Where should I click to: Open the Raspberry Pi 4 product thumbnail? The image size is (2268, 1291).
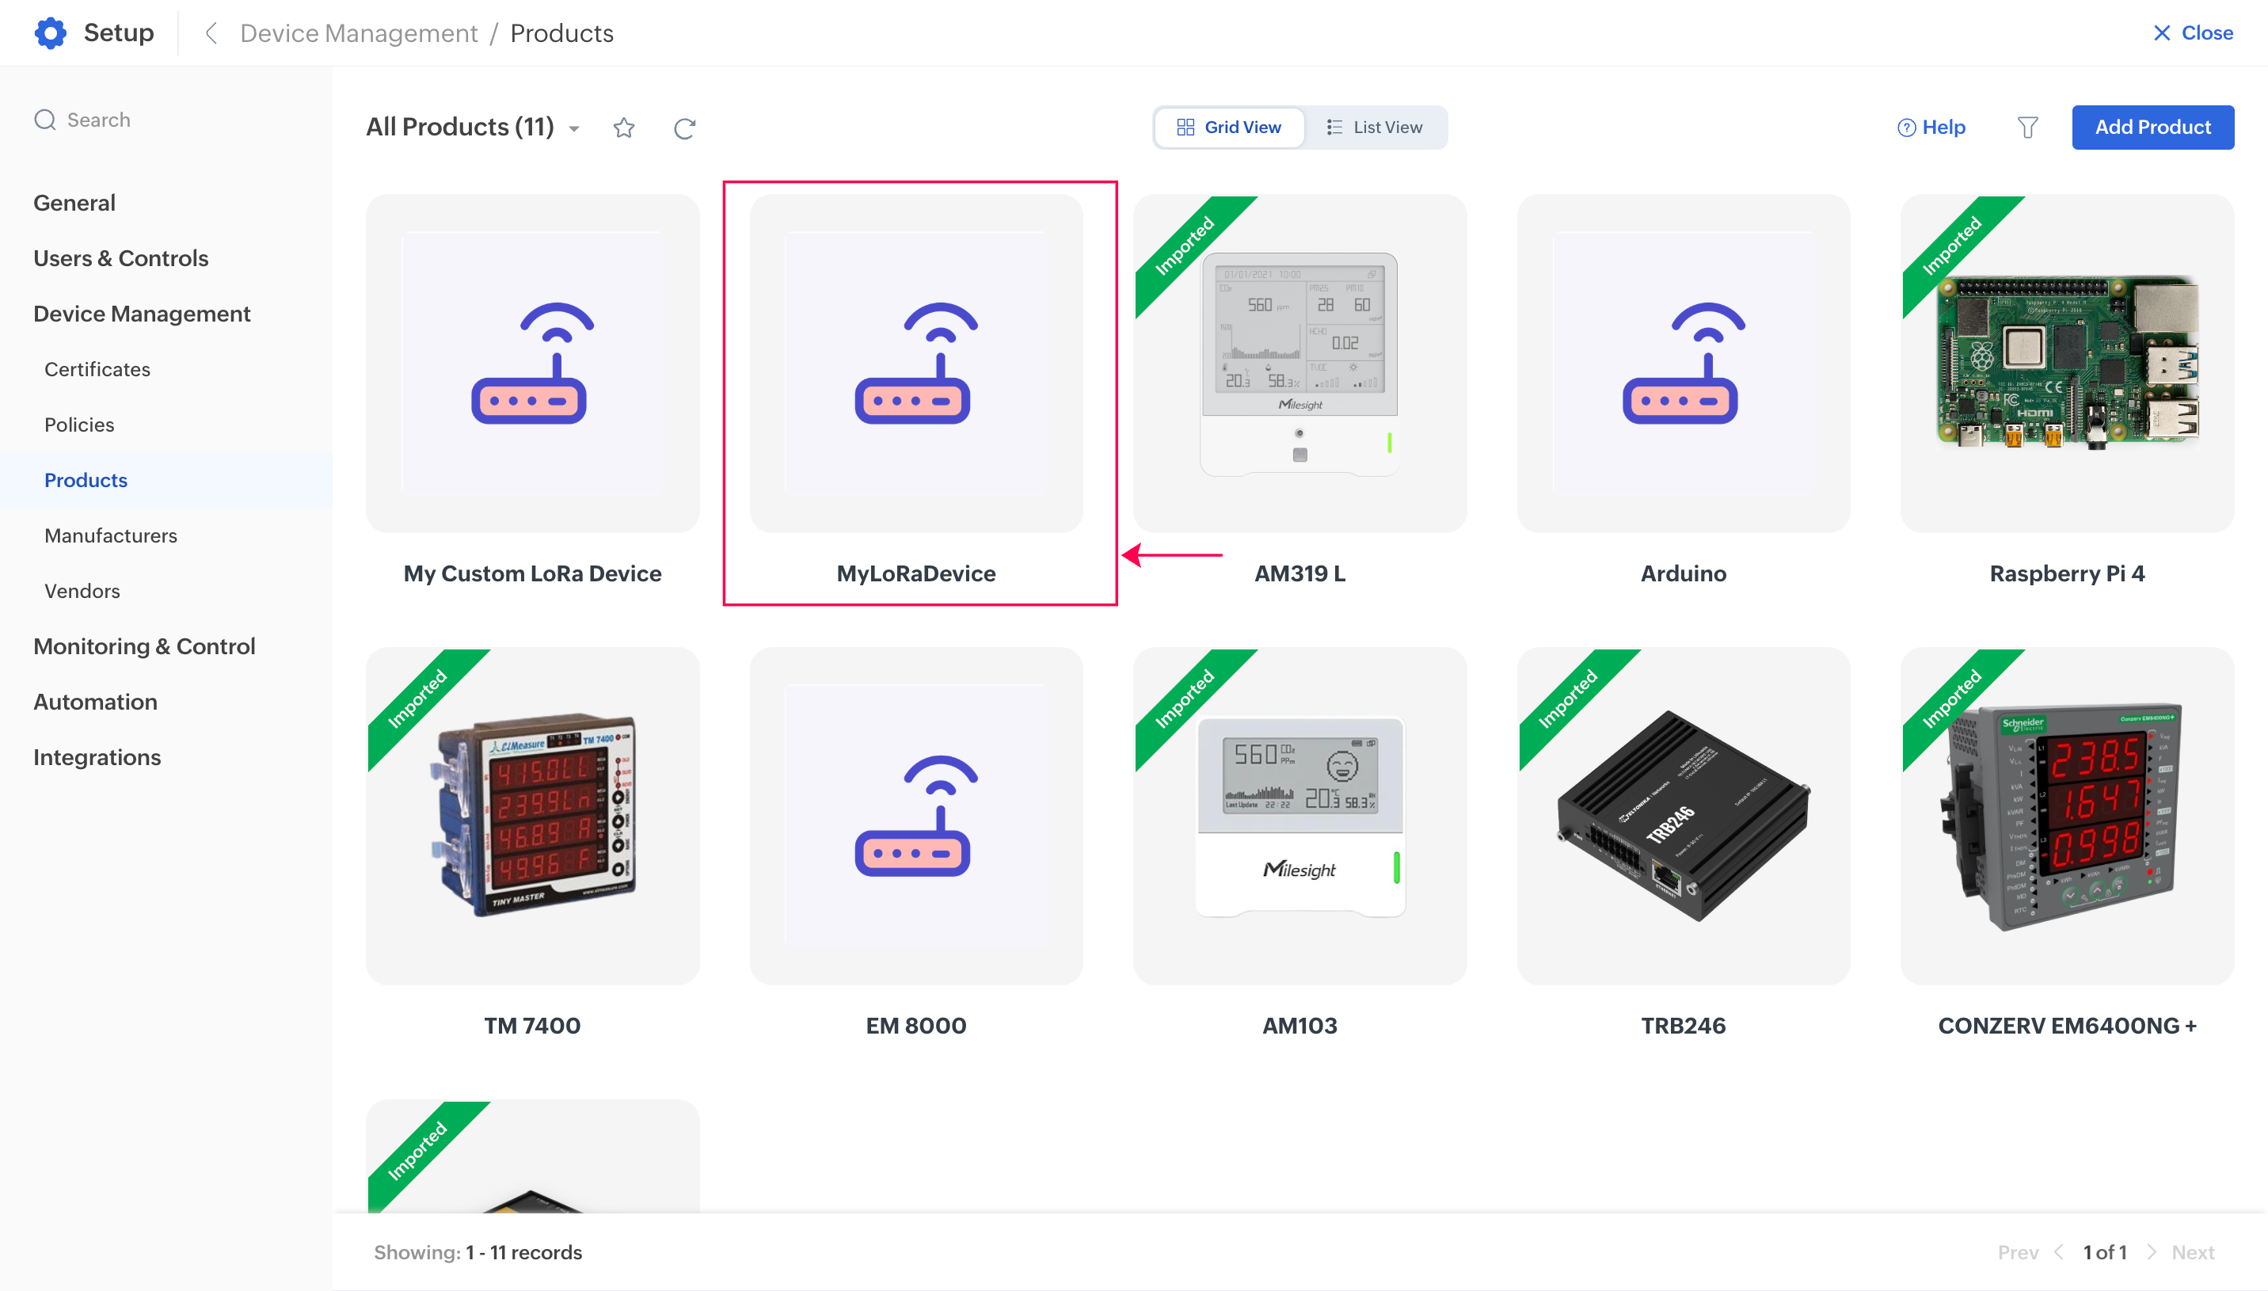pyautogui.click(x=2066, y=363)
